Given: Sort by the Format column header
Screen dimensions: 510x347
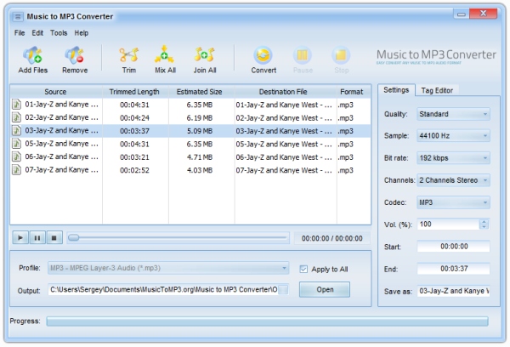Looking at the screenshot, I should click(354, 92).
